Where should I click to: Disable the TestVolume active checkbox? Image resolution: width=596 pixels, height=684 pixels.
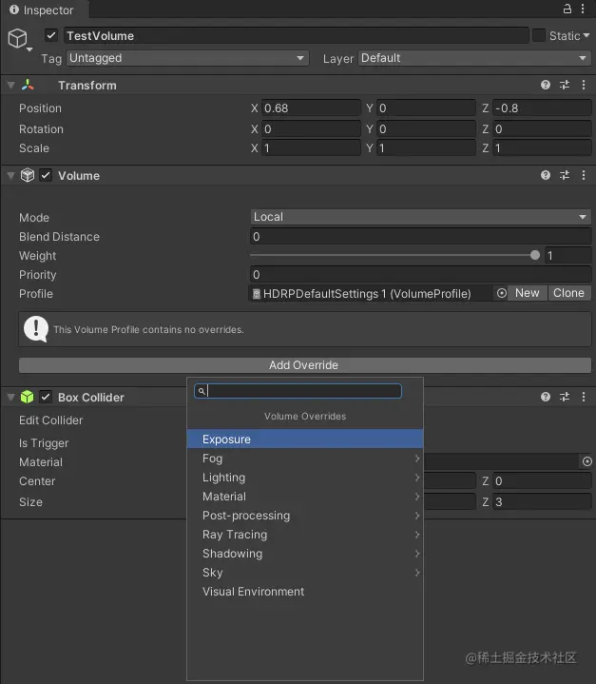click(51, 35)
